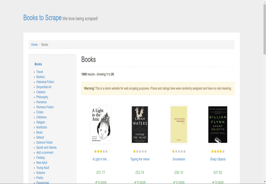The width and height of the screenshot is (266, 184).
Task: Click the £50.10 price
Action: tap(179, 172)
